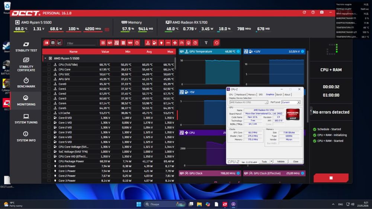The width and height of the screenshot is (372, 209).
Task: Open the Windows Start menu
Action: [x=139, y=204]
